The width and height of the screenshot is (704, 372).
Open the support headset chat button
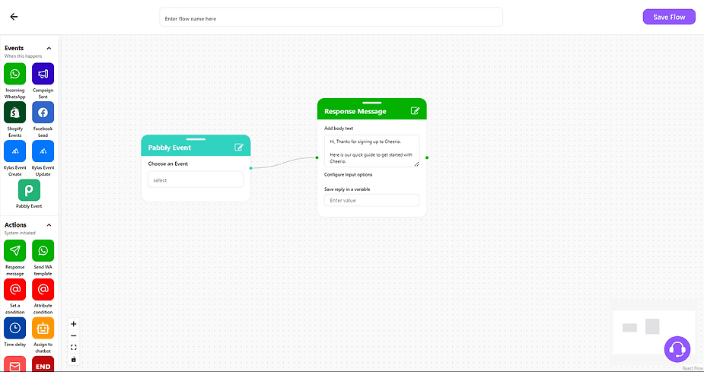677,349
